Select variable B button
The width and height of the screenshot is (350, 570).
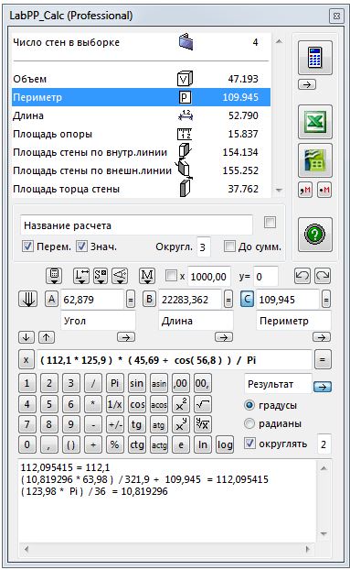[x=149, y=300]
